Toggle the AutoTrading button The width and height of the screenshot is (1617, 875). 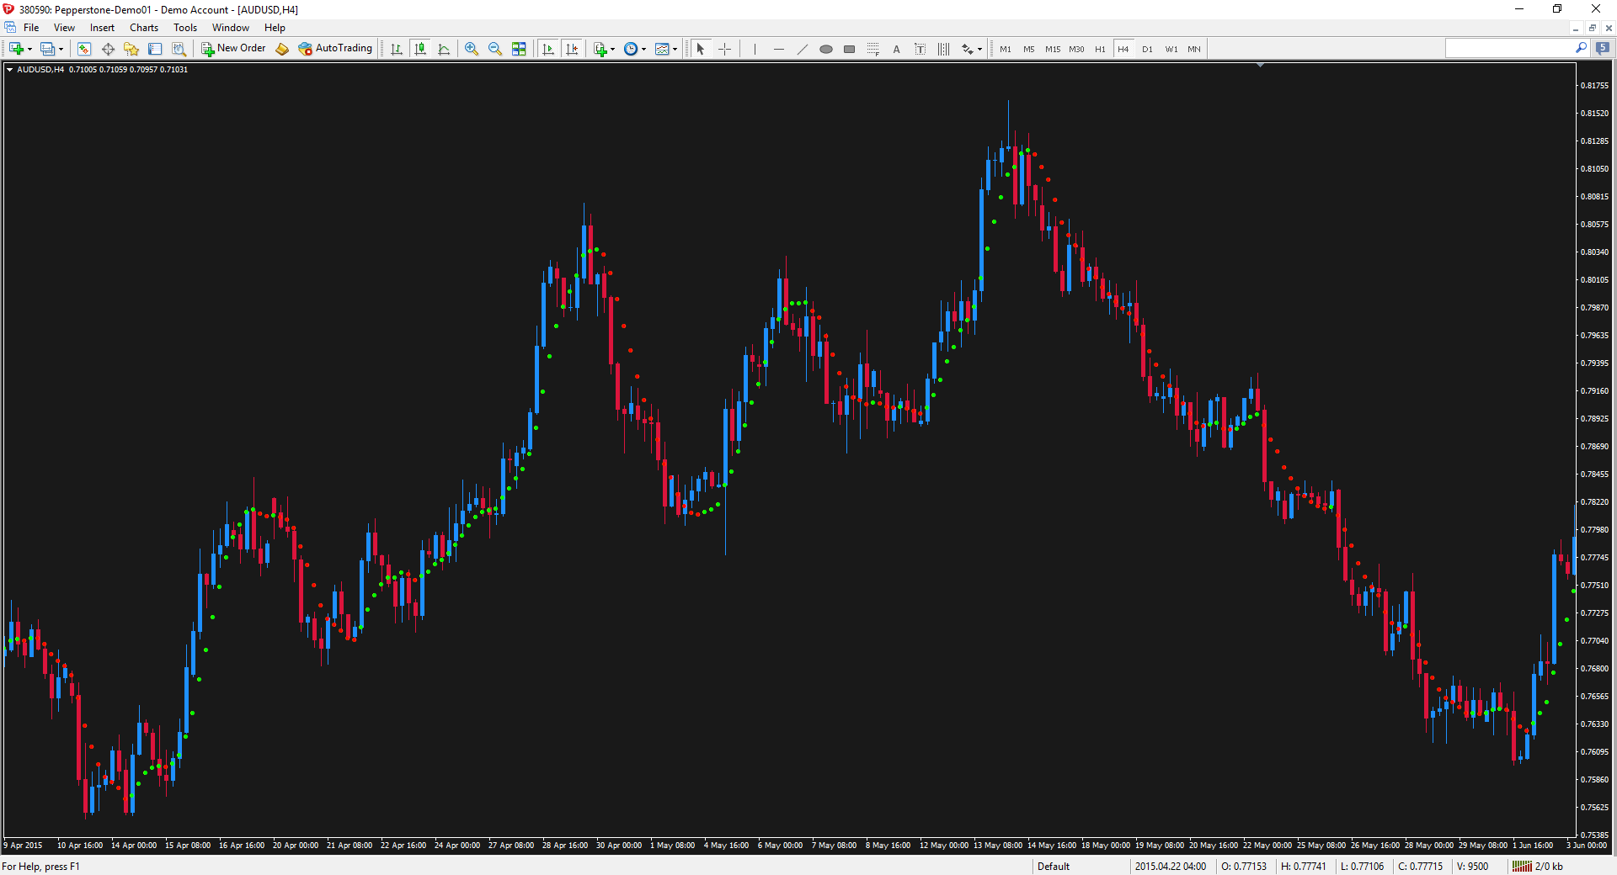point(335,49)
